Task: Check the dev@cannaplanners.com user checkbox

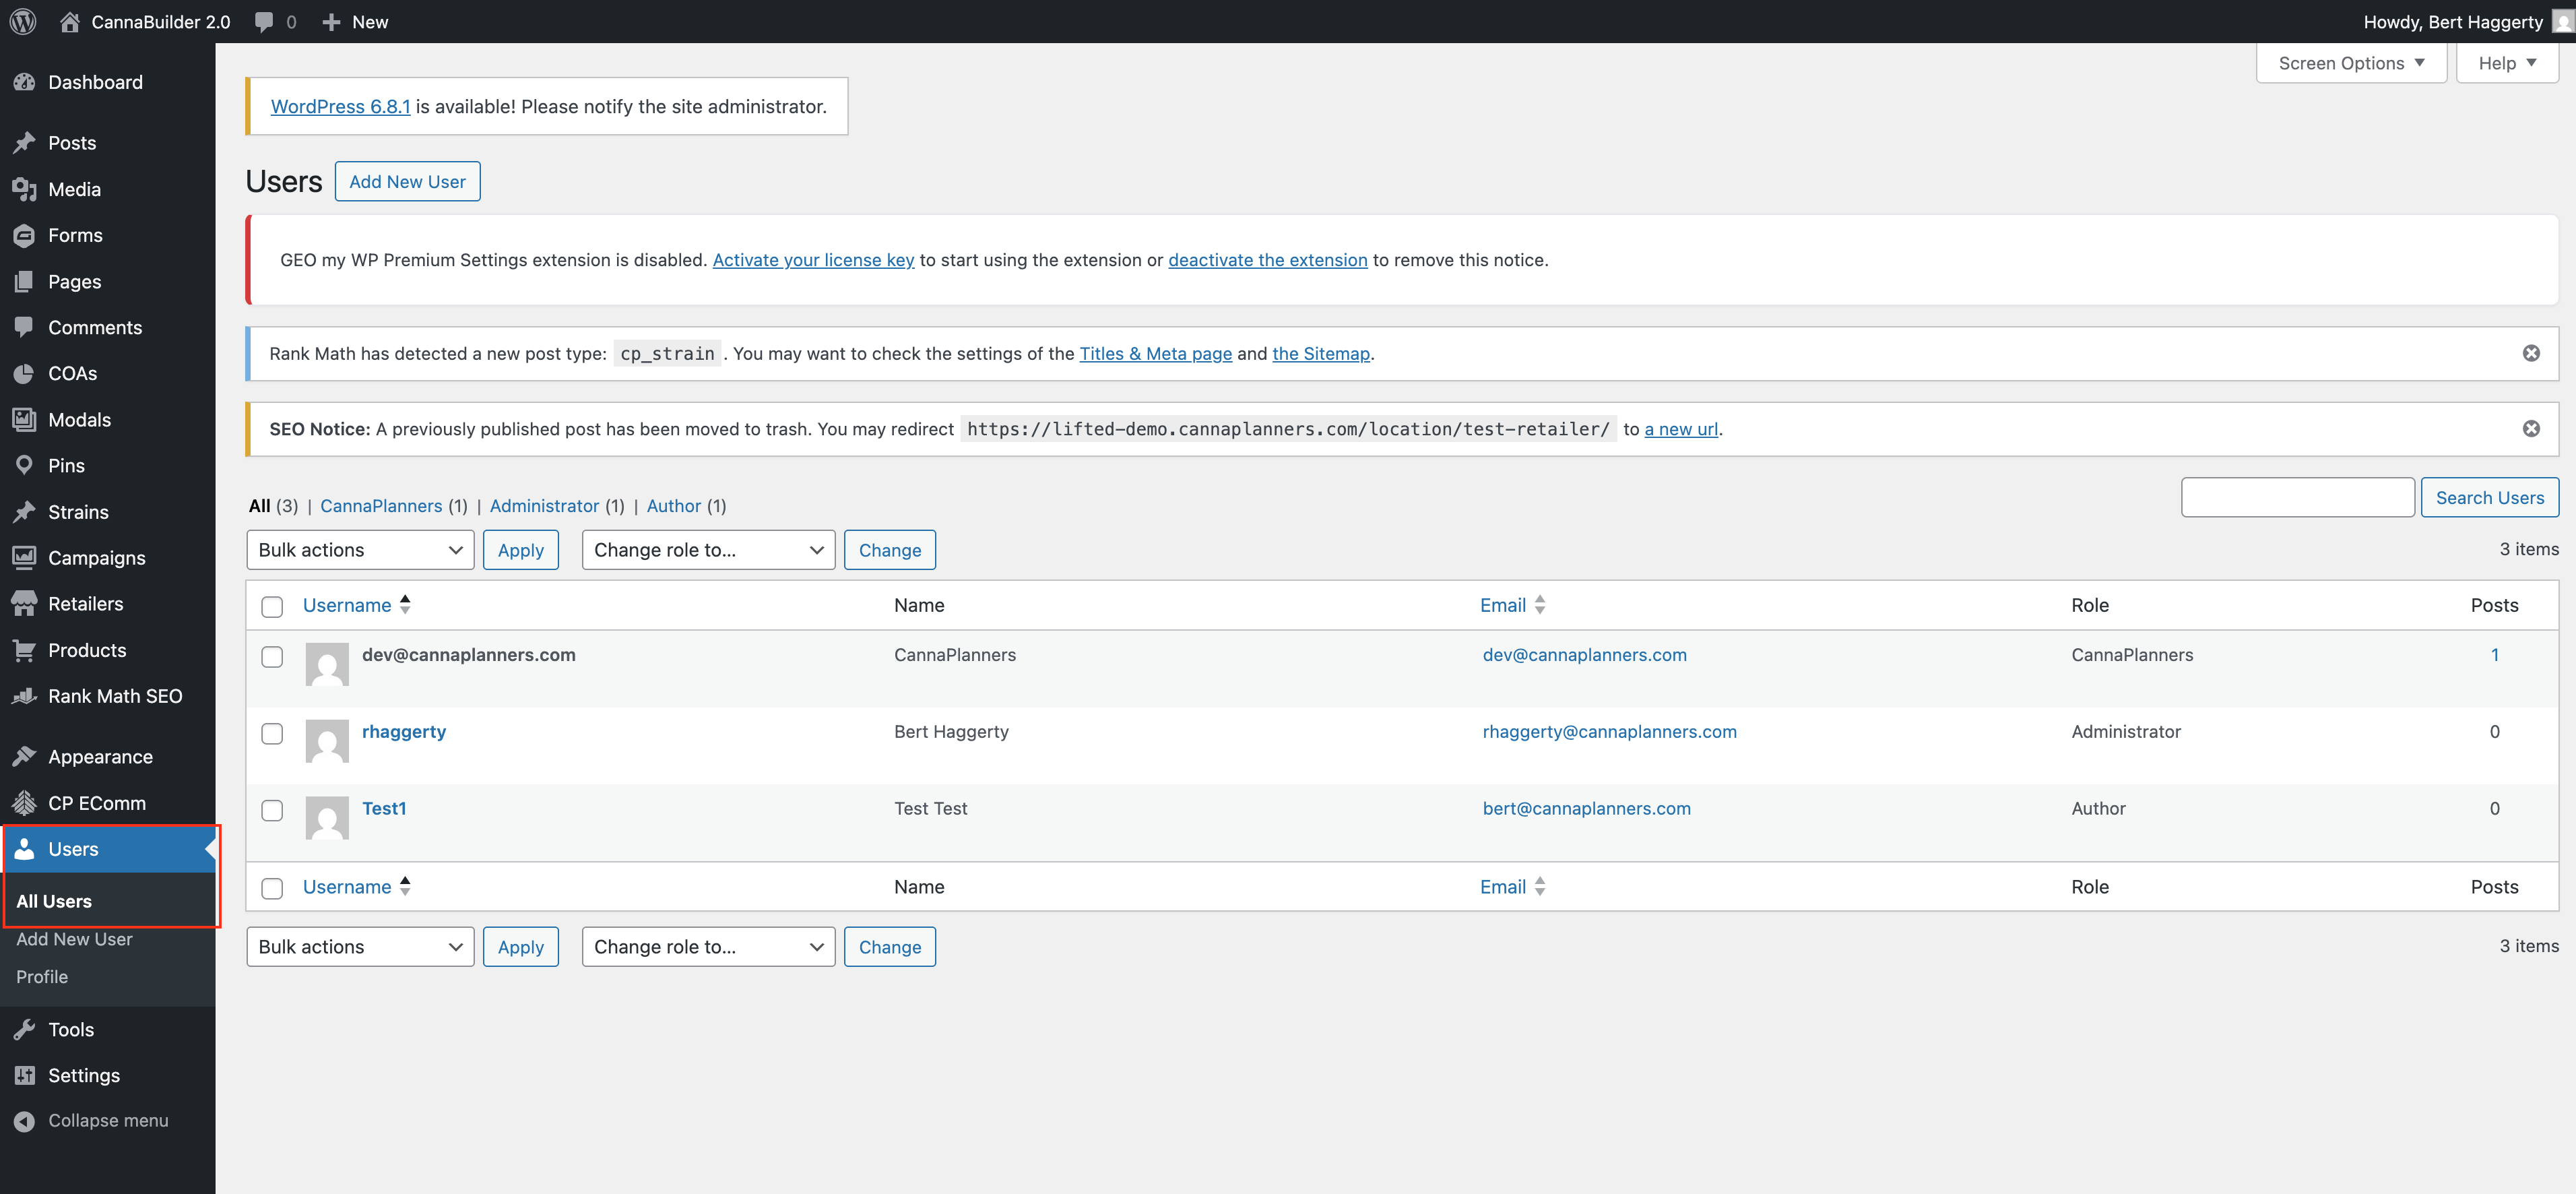Action: point(272,657)
